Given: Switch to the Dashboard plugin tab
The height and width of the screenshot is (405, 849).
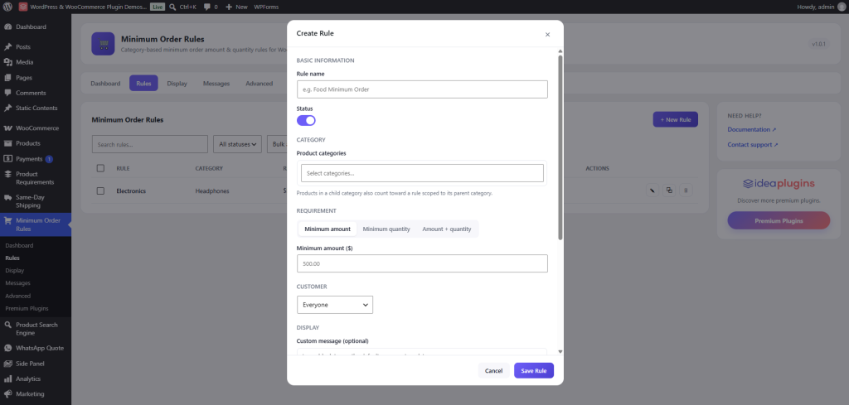Looking at the screenshot, I should (105, 84).
